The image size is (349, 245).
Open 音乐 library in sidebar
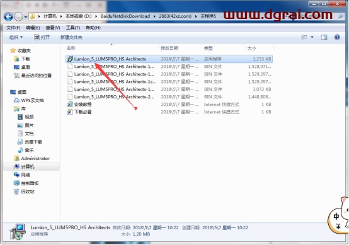(x=25, y=150)
